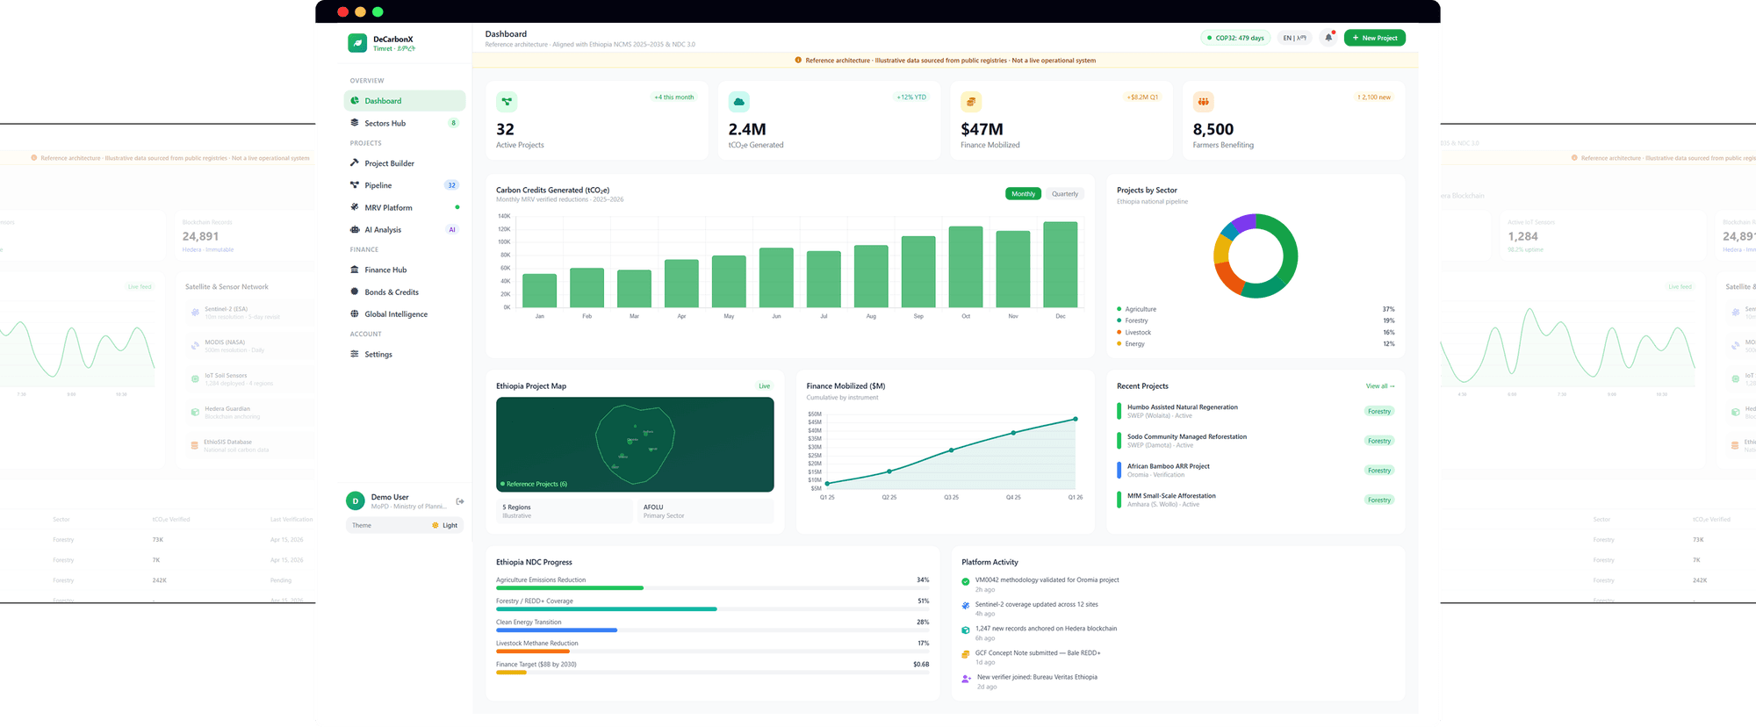The height and width of the screenshot is (727, 1756).
Task: Click the Farmers Benefiting people icon
Action: point(1203,102)
